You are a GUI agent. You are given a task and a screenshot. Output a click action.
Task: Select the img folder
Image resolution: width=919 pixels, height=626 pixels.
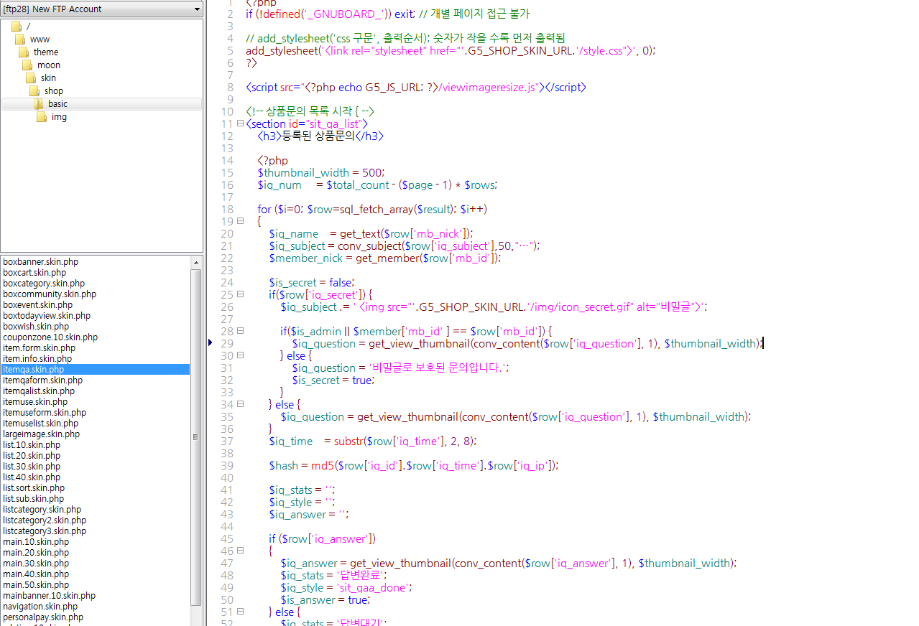pyautogui.click(x=59, y=117)
